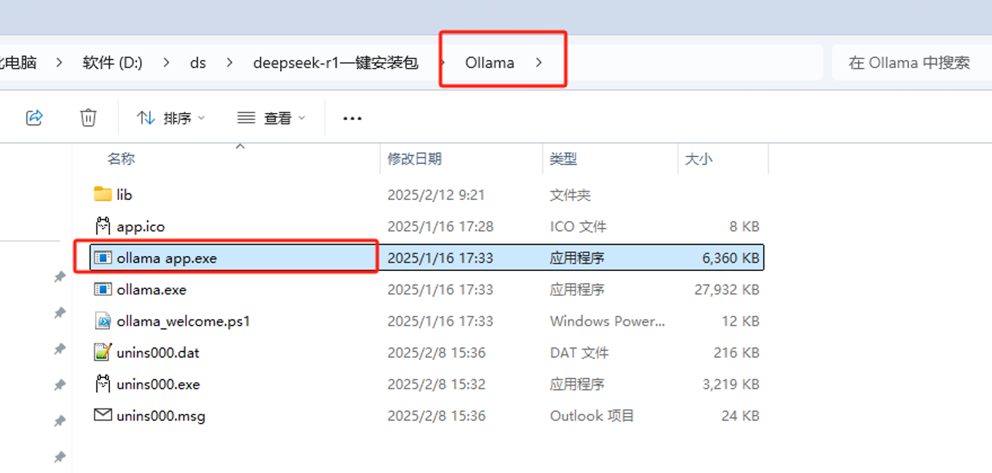Select the lib folder icon
Screen dimensions: 992x473
click(103, 195)
